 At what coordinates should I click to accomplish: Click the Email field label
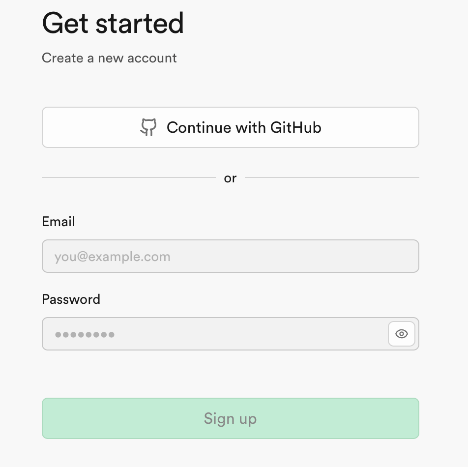[58, 221]
